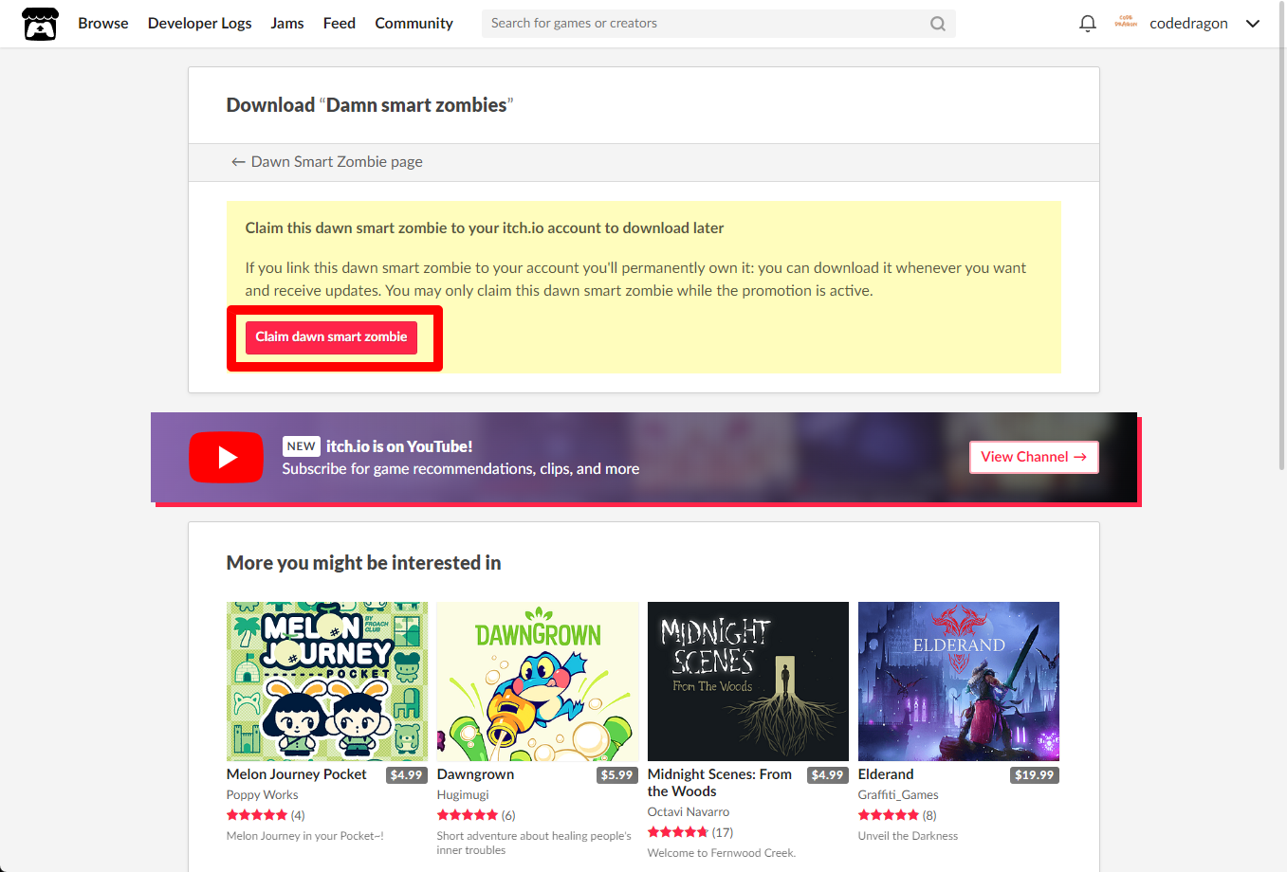The height and width of the screenshot is (872, 1287).
Task: Expand the account dropdown chevron
Action: (1253, 24)
